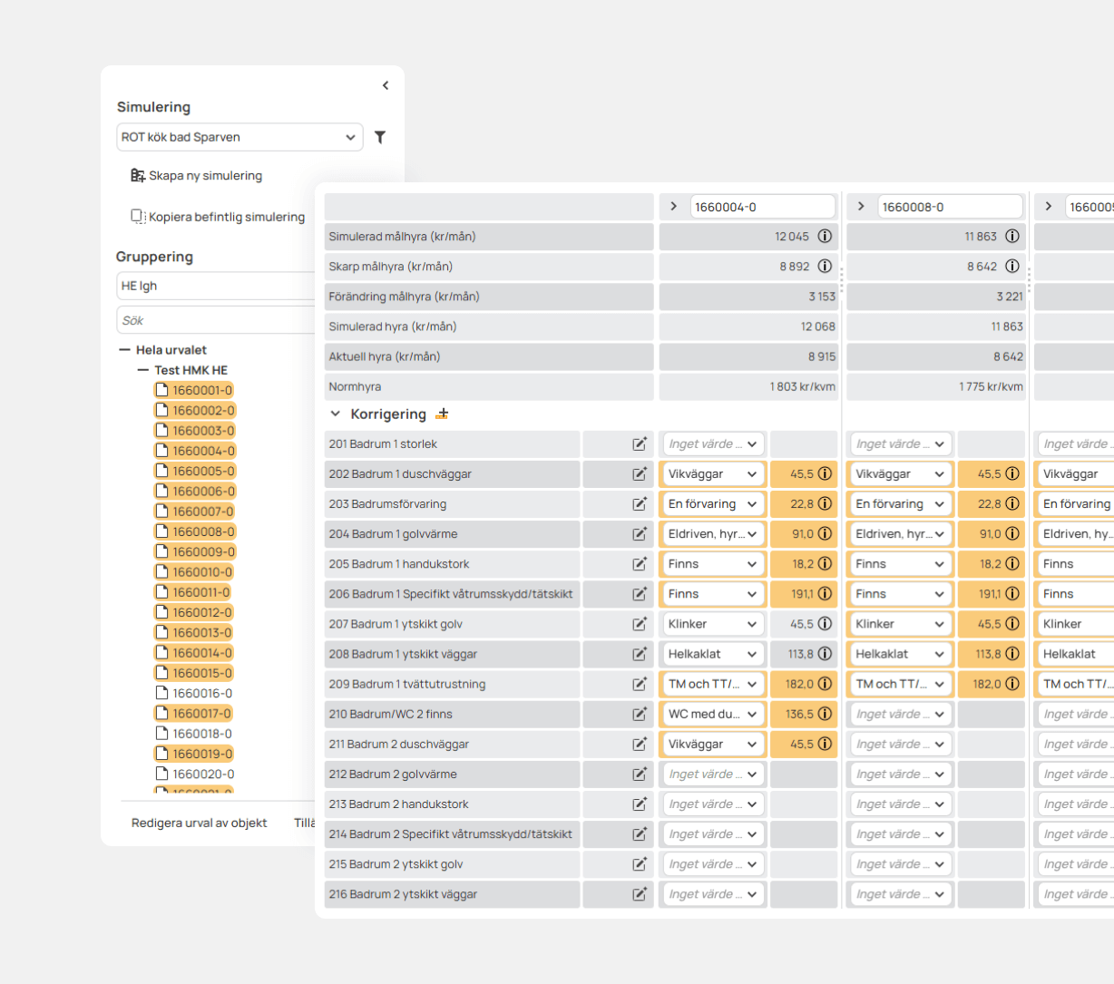Click the 215 Badrum 2 ytskikt golv label
This screenshot has height=984, width=1114.
pos(396,863)
